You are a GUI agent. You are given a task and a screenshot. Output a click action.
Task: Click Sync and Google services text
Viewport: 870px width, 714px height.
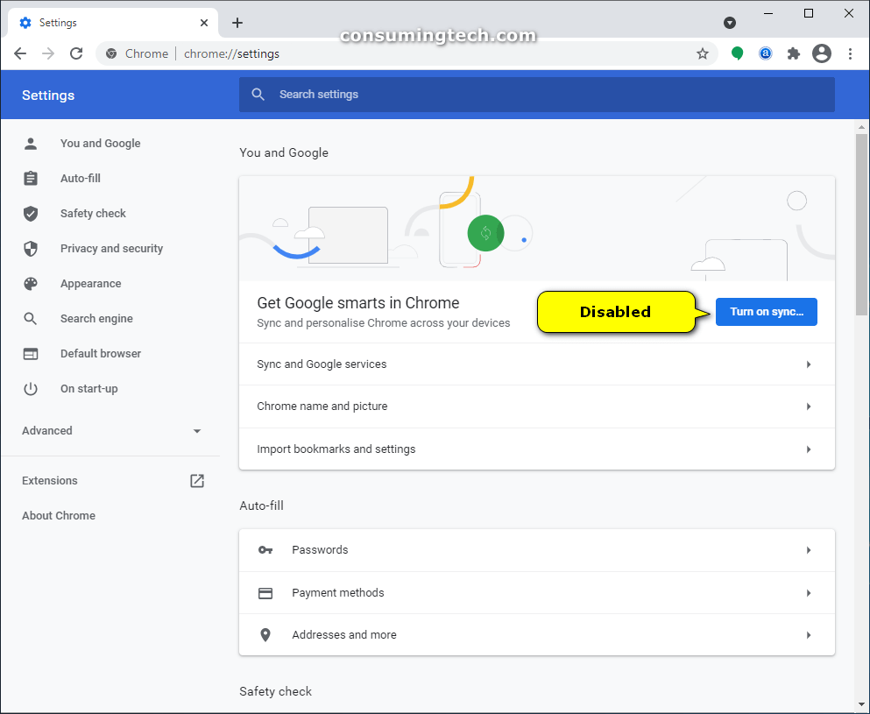coord(322,364)
